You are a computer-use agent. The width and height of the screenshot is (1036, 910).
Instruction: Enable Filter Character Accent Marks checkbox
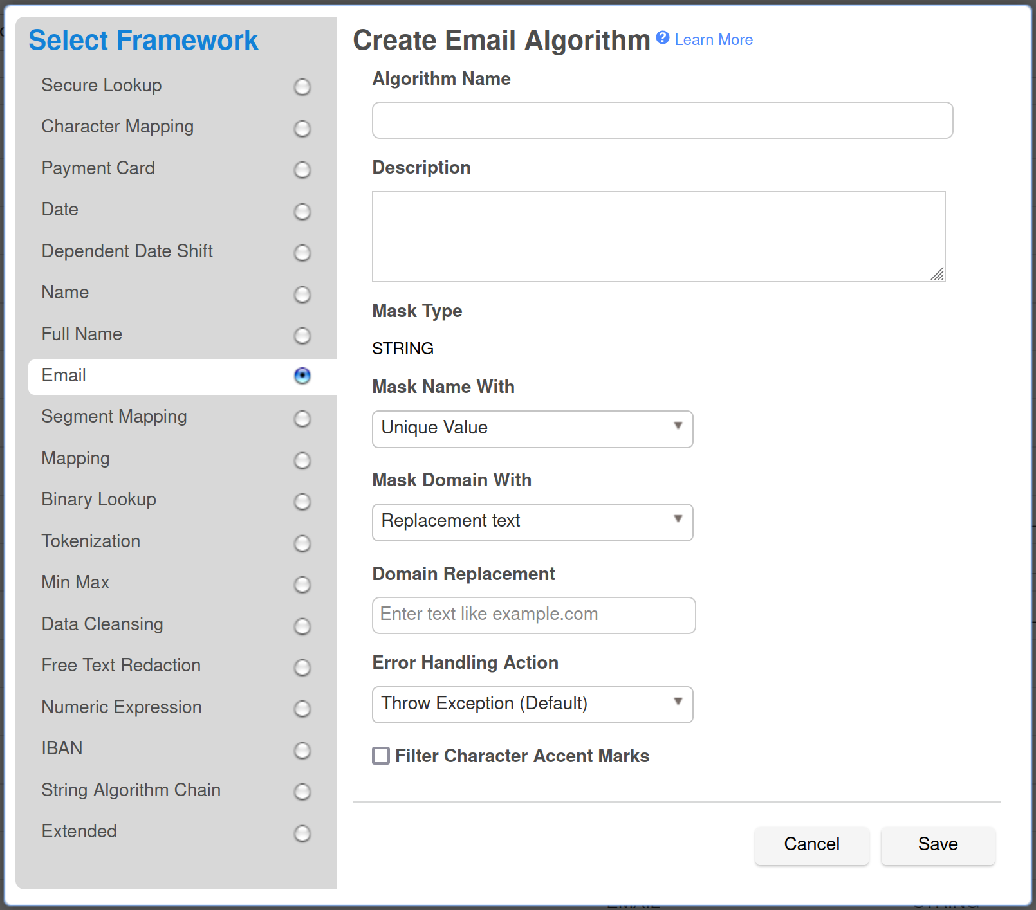tap(381, 756)
